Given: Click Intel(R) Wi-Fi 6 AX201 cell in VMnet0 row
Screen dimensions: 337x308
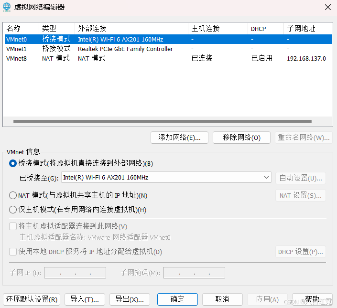Looking at the screenshot, I should pos(120,39).
